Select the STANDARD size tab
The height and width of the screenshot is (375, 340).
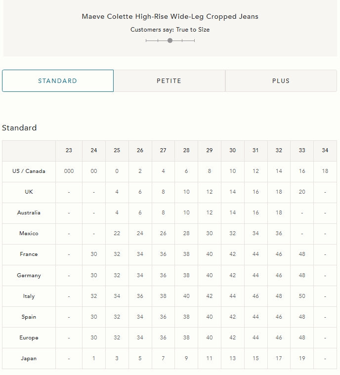click(58, 81)
